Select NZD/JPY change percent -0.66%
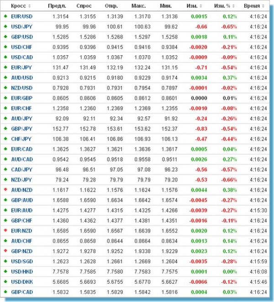Screen dimensions: 274x302 coord(229,180)
